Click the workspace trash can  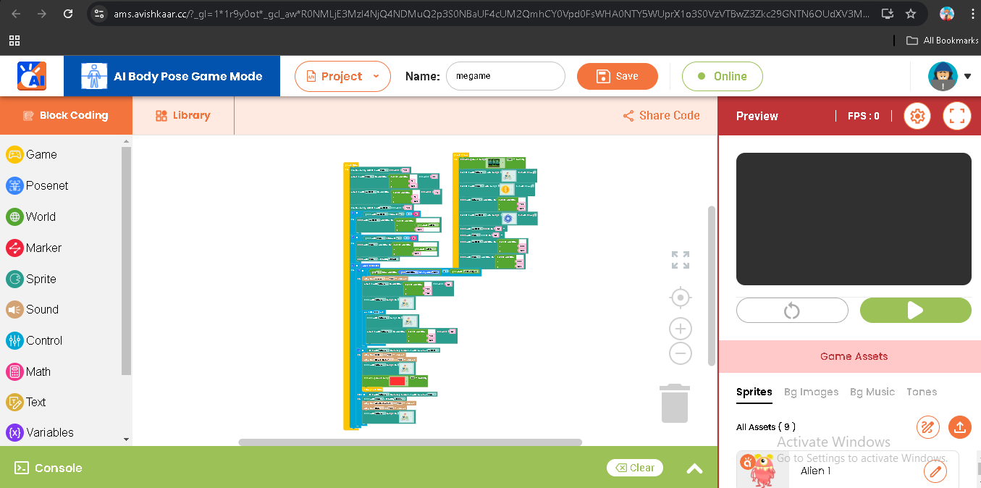click(x=675, y=403)
